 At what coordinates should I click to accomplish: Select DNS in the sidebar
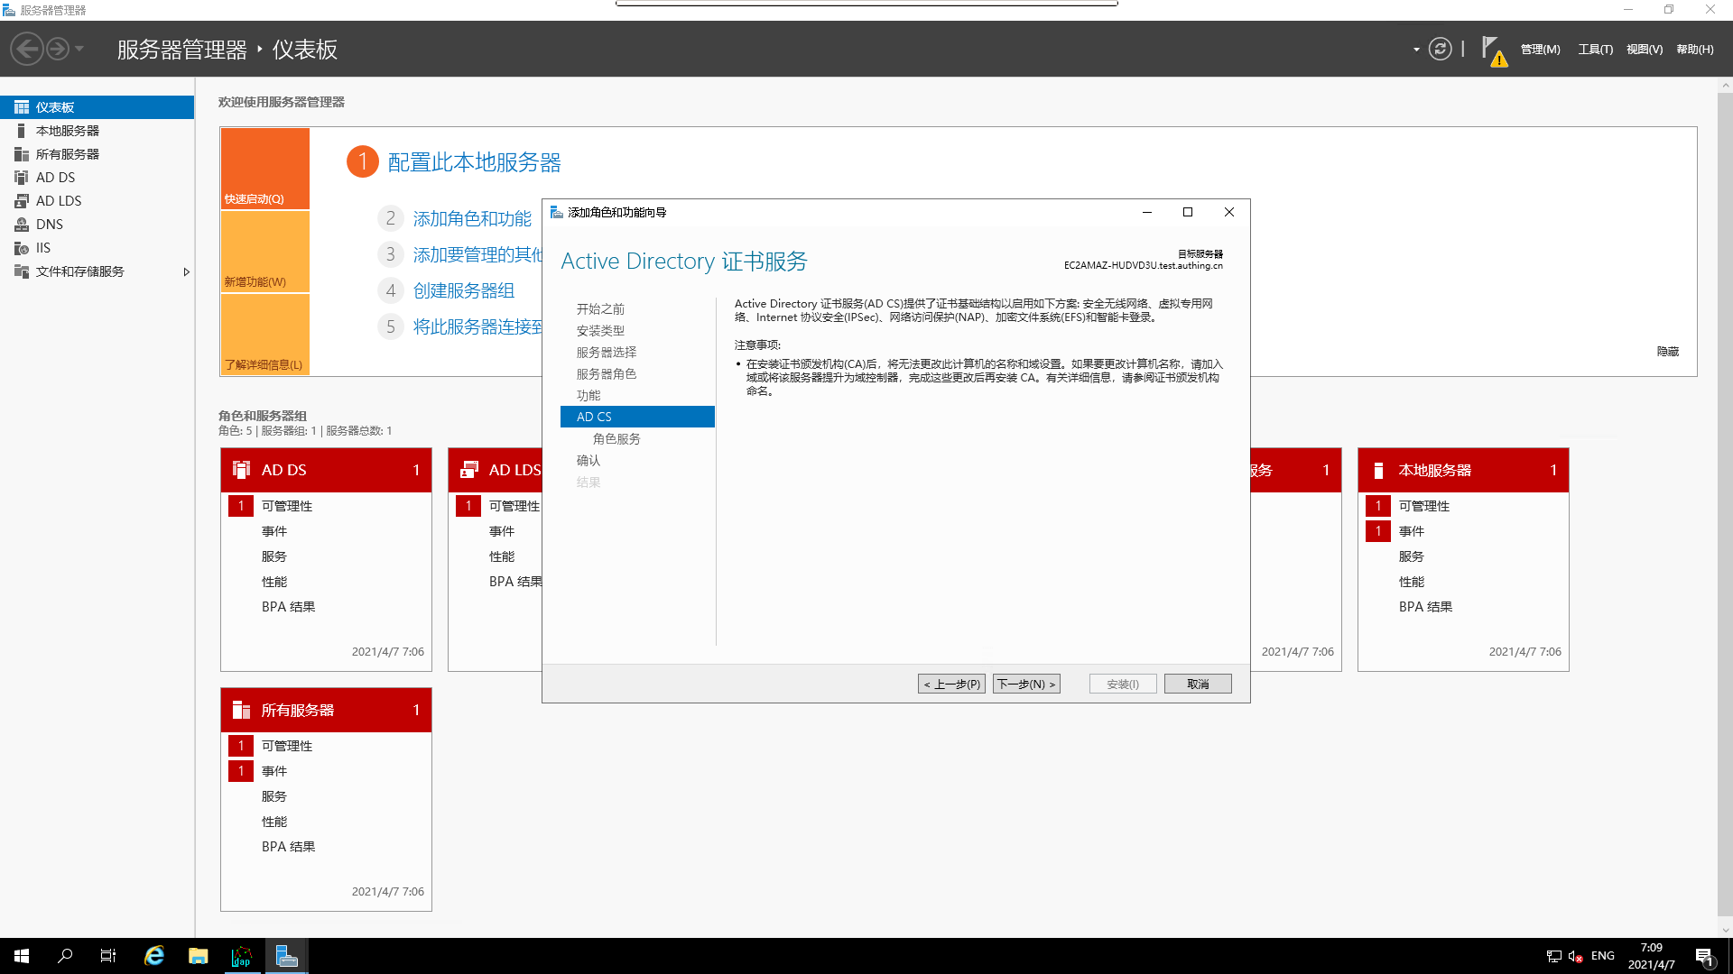tap(50, 225)
